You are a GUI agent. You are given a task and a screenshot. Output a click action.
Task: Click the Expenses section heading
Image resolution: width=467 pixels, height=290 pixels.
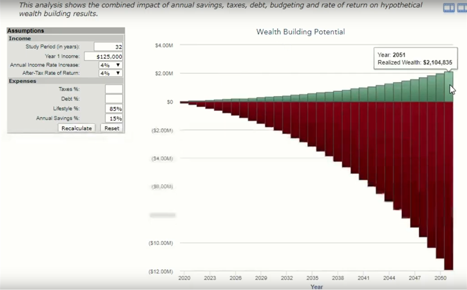click(x=23, y=81)
